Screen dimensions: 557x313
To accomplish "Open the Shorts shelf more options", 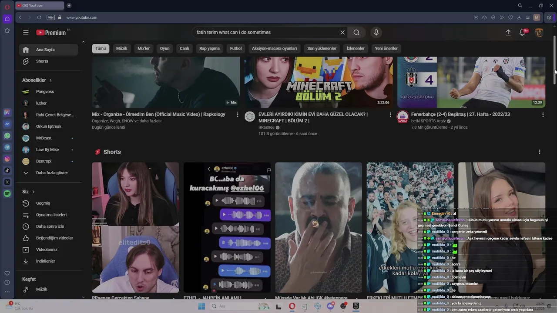I will point(540,152).
